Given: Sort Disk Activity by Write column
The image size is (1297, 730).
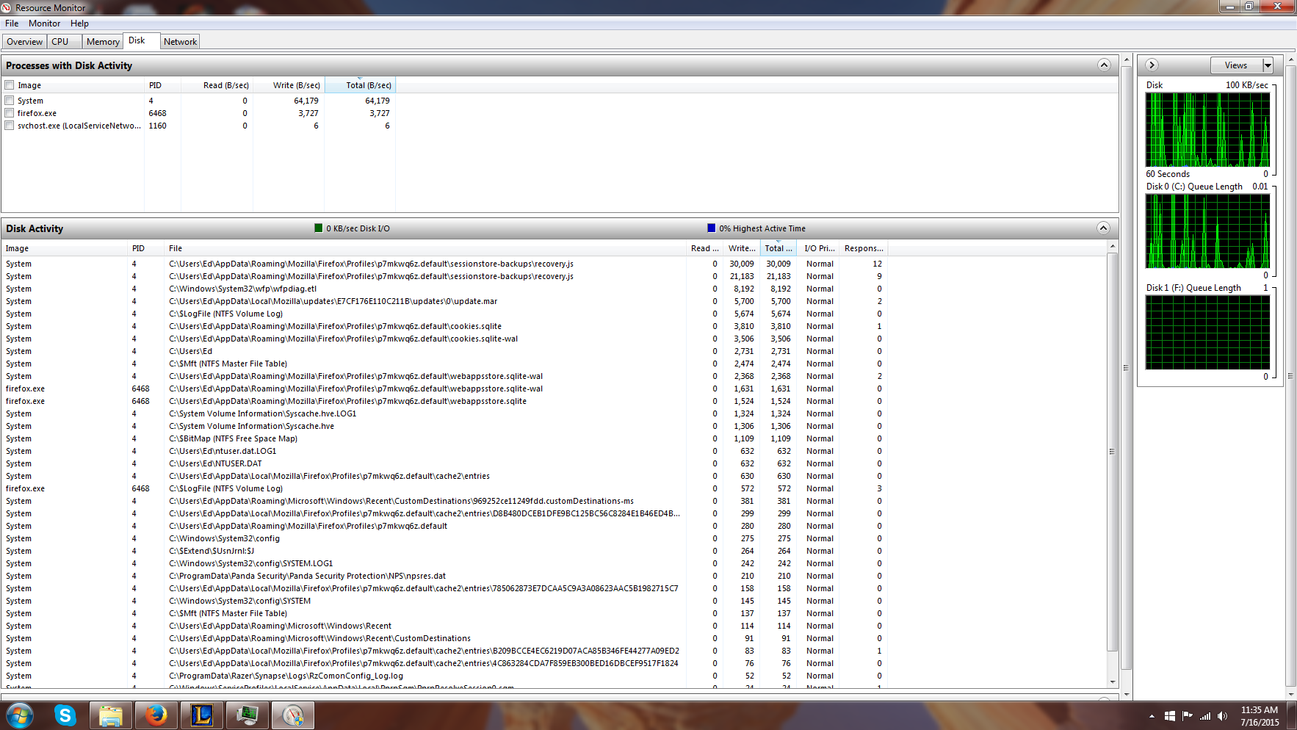Looking at the screenshot, I should tap(742, 248).
